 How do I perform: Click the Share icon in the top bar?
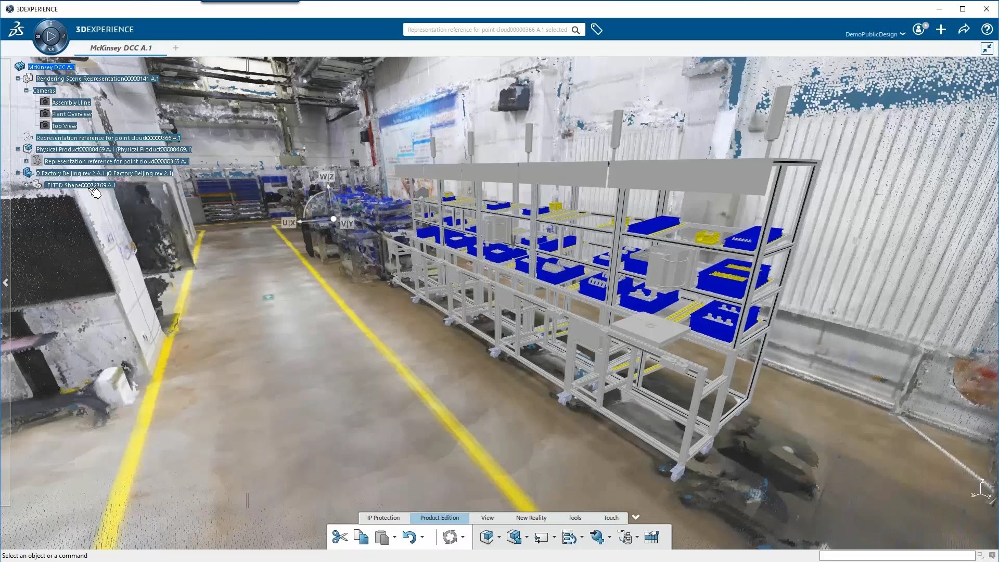tap(964, 29)
